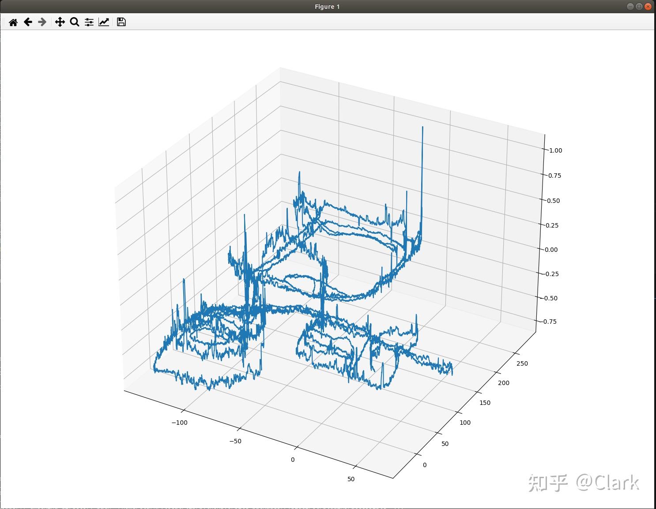Toggle the Pan axes tool
Viewport: 656px width, 509px height.
pos(60,22)
